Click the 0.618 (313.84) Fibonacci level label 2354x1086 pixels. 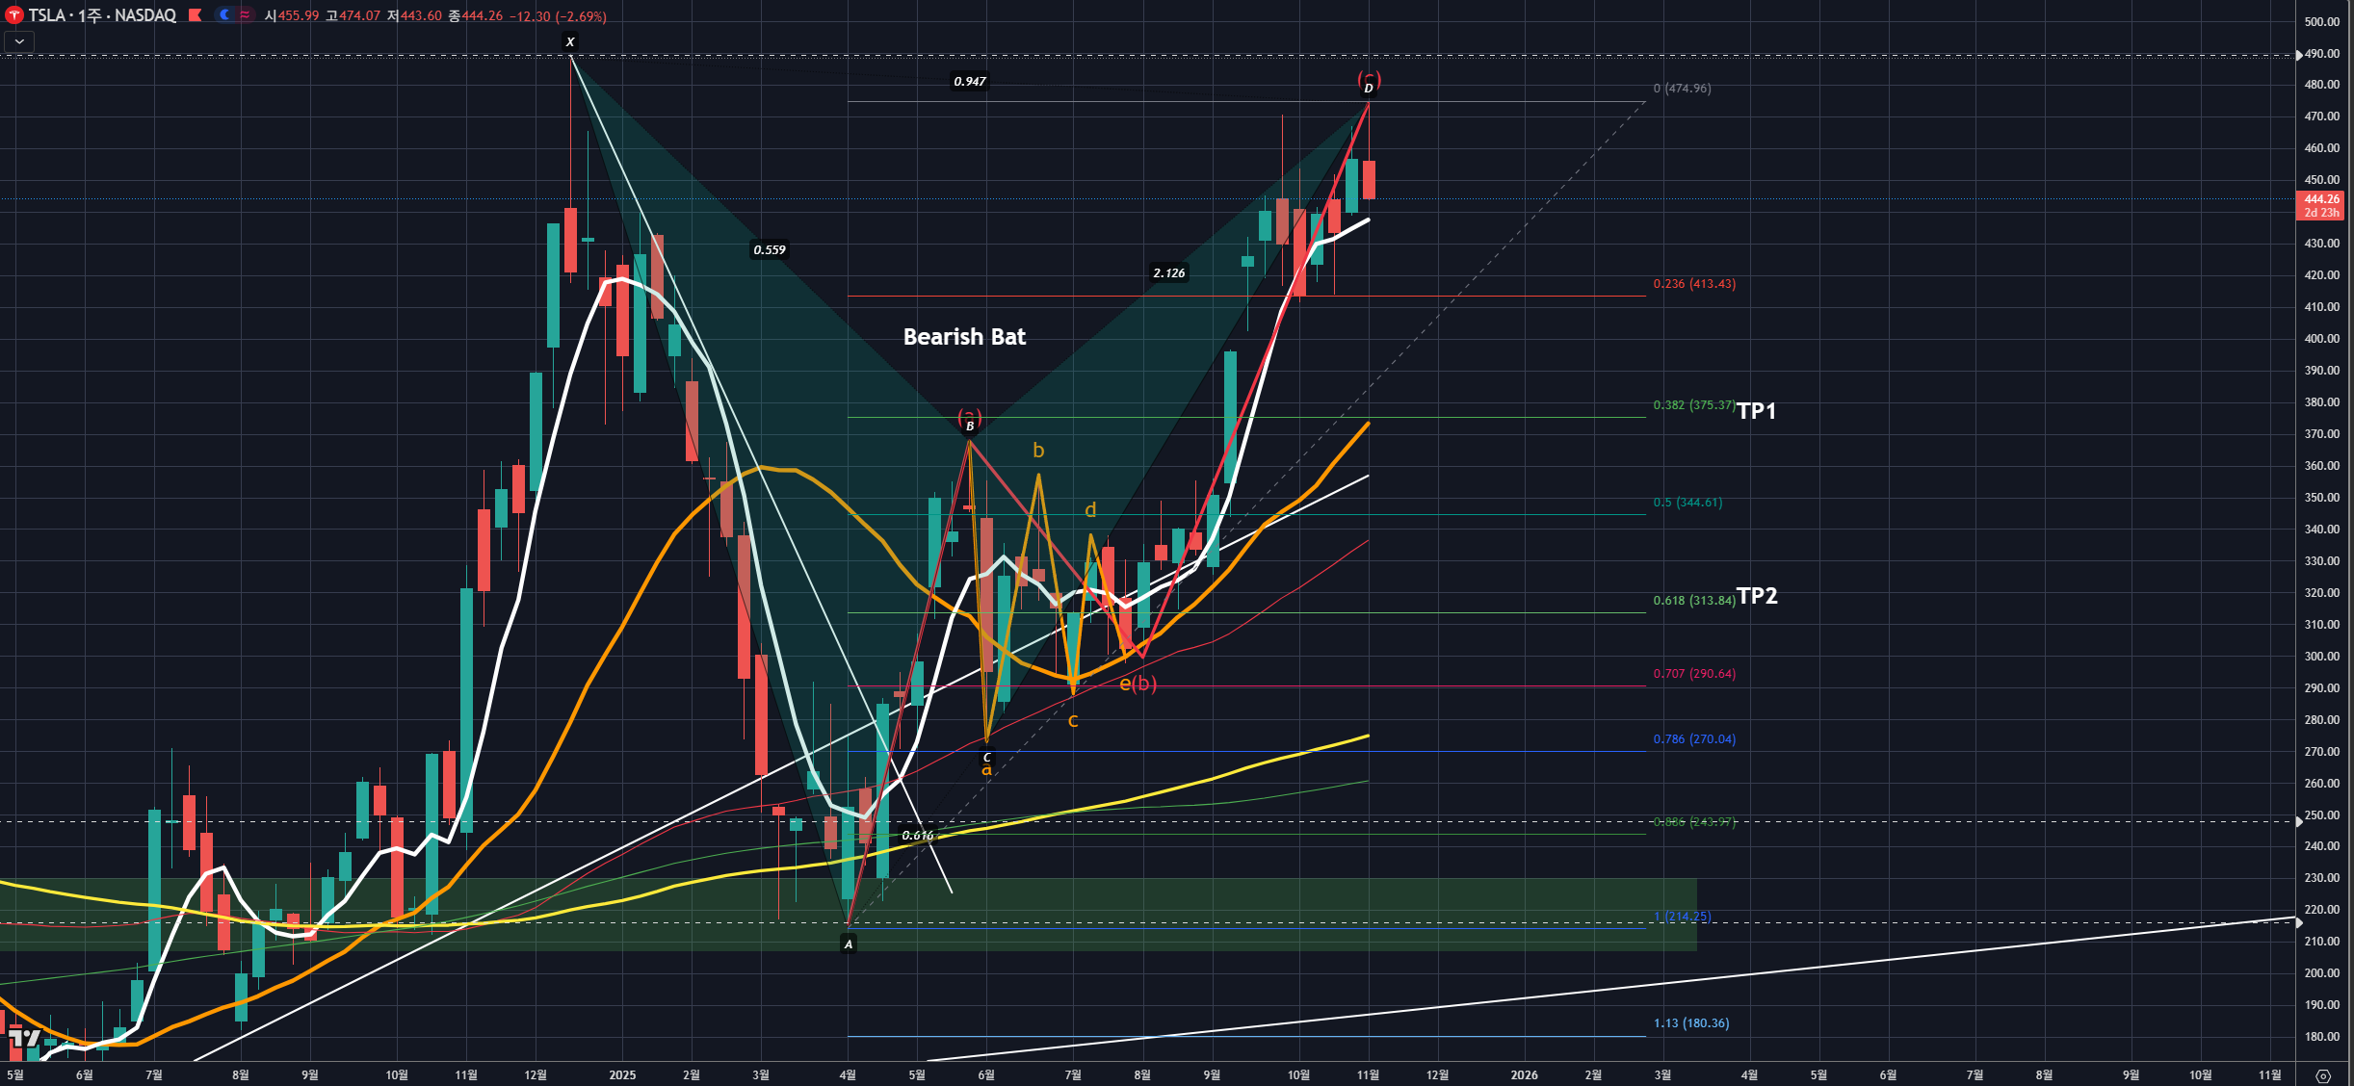tap(1693, 601)
